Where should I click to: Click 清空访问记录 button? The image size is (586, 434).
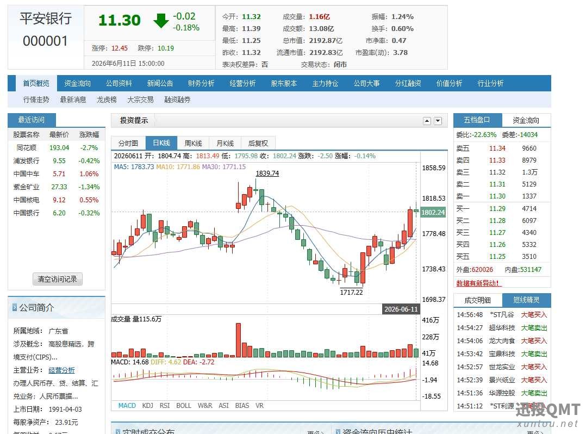pos(57,279)
